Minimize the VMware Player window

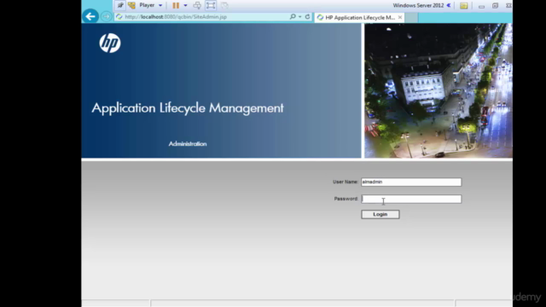[481, 6]
